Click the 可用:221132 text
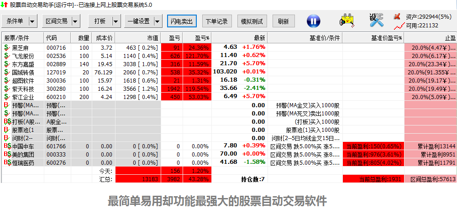The height and width of the screenshot is (219, 457). (x=422, y=26)
